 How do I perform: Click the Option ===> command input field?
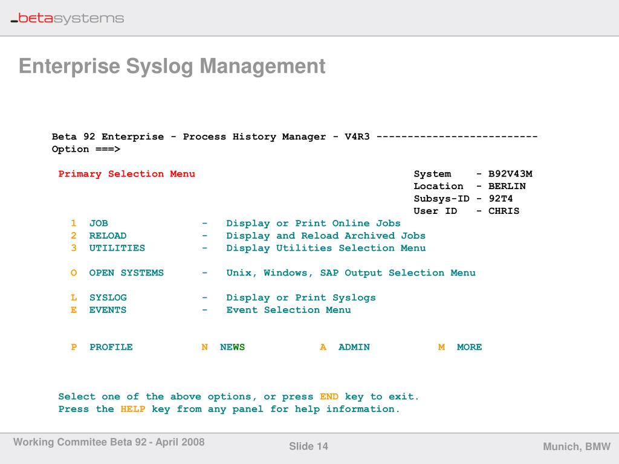[86, 149]
